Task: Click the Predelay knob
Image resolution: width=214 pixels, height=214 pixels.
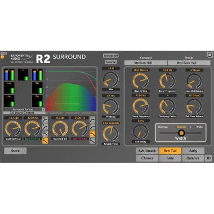Action: 111,106
